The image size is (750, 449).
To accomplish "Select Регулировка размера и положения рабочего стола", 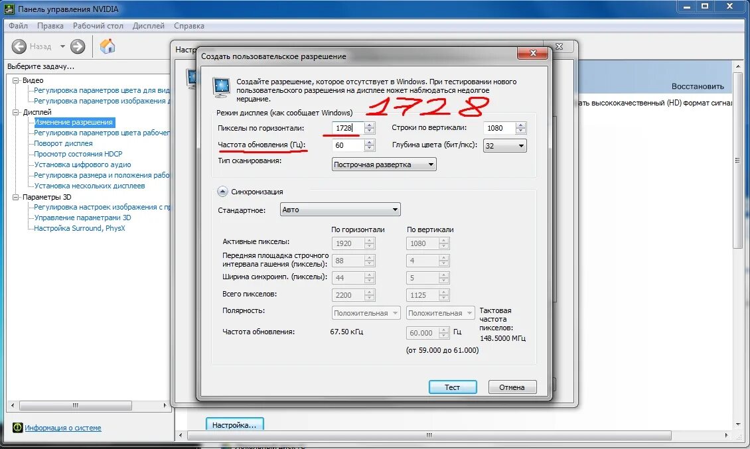I will pyautogui.click(x=102, y=175).
